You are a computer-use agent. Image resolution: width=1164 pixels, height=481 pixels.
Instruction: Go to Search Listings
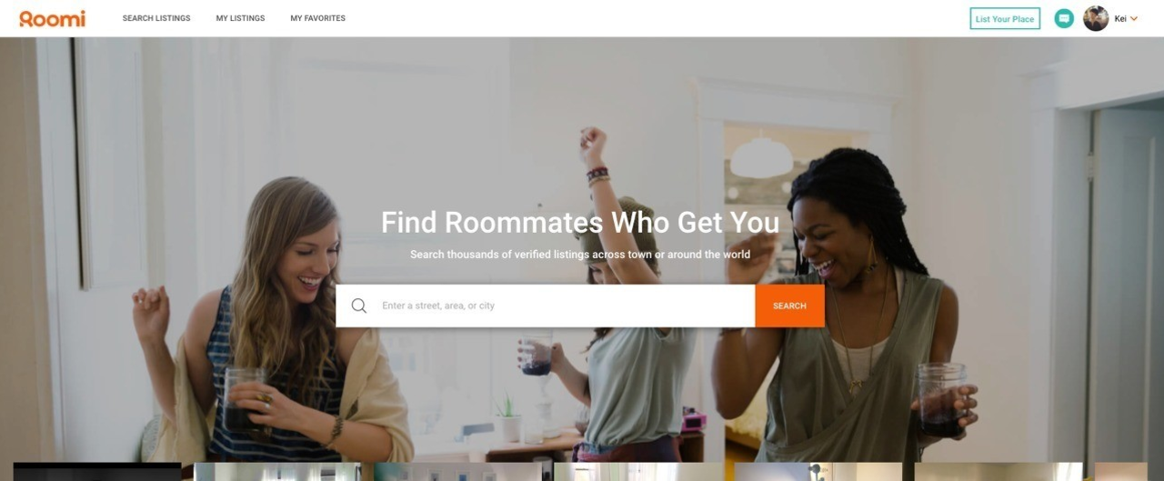156,18
